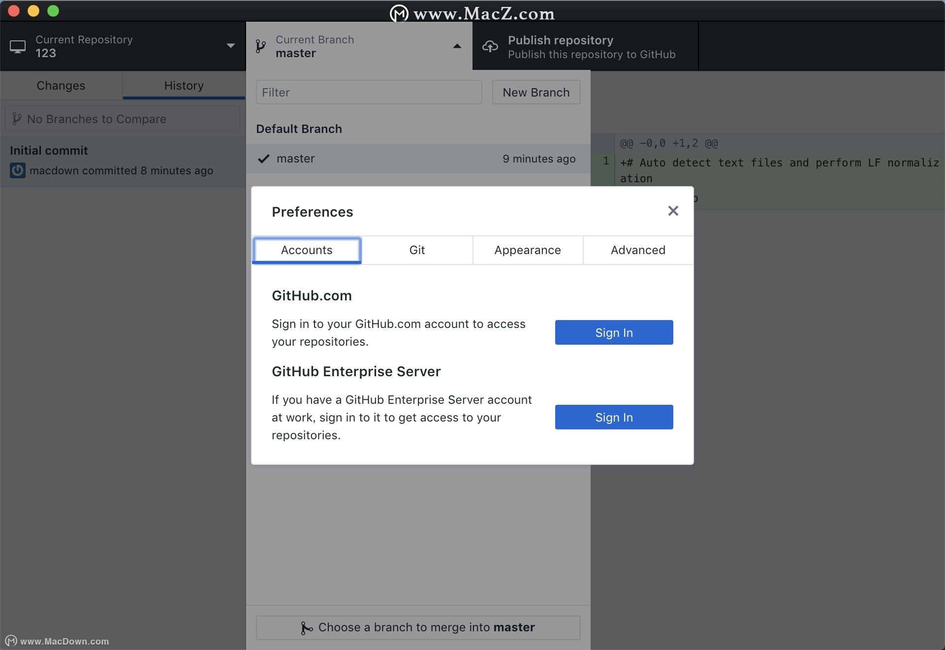Open the Advanced preferences tab
Viewport: 945px width, 650px height.
[638, 250]
